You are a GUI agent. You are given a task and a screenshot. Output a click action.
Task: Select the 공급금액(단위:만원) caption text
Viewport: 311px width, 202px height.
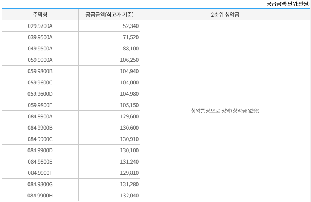288,4
